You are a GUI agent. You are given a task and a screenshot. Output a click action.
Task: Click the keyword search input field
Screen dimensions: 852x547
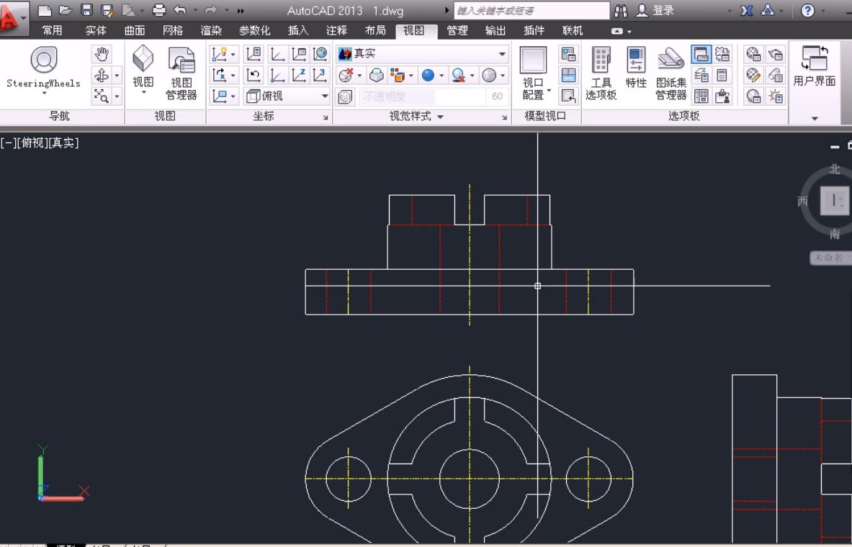click(531, 11)
